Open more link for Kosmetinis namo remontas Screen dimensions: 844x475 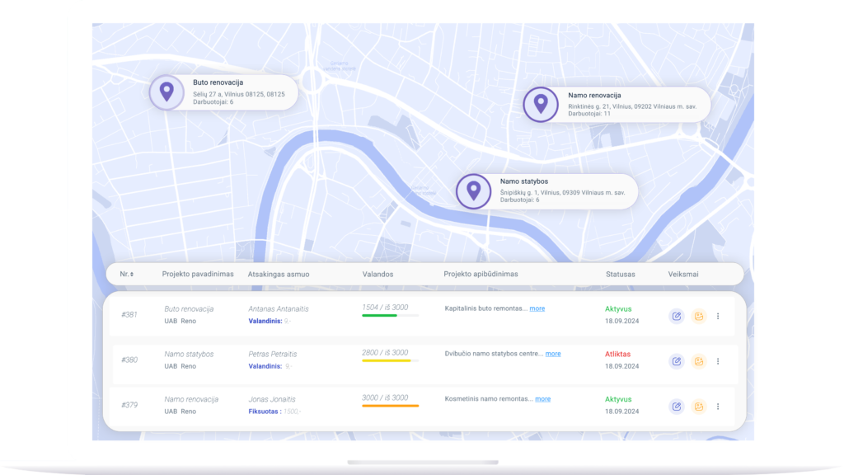coord(543,397)
